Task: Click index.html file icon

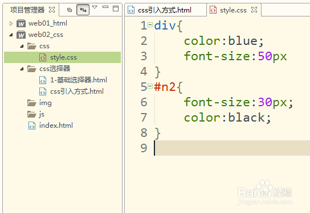Action: tap(32, 126)
